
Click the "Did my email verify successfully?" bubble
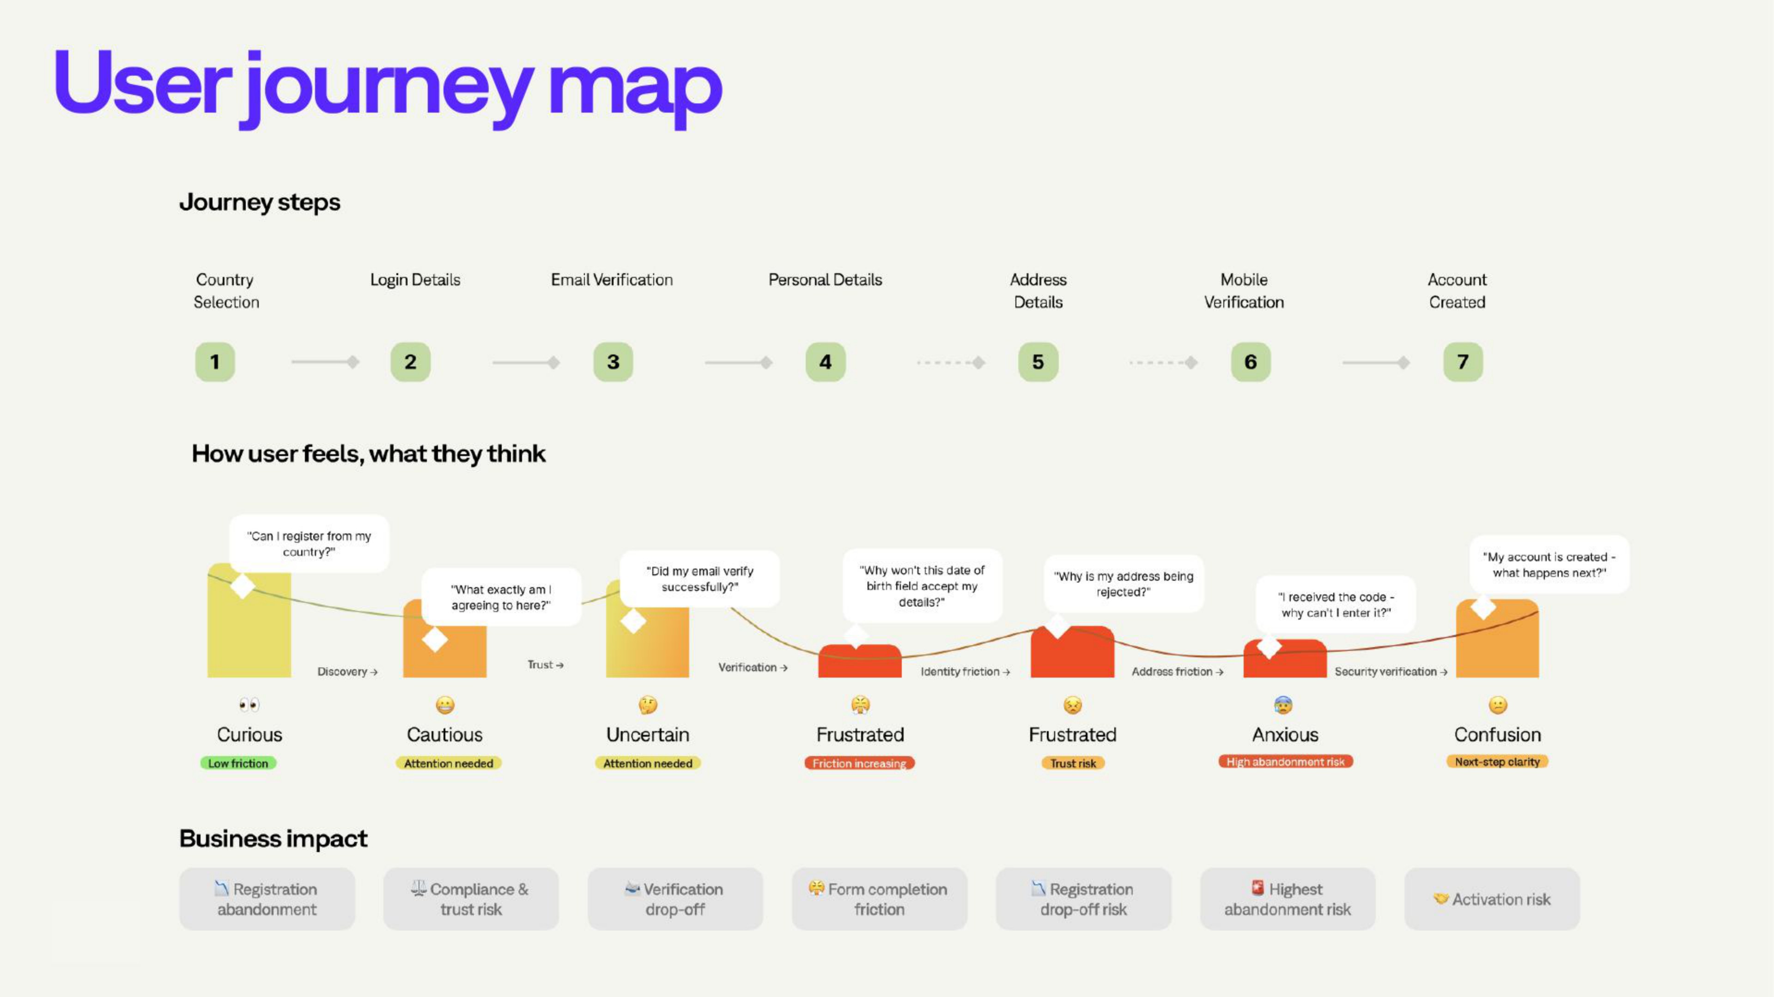700,579
